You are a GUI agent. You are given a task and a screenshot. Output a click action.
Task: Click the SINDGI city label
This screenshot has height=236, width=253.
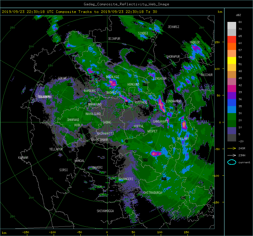point(143,33)
